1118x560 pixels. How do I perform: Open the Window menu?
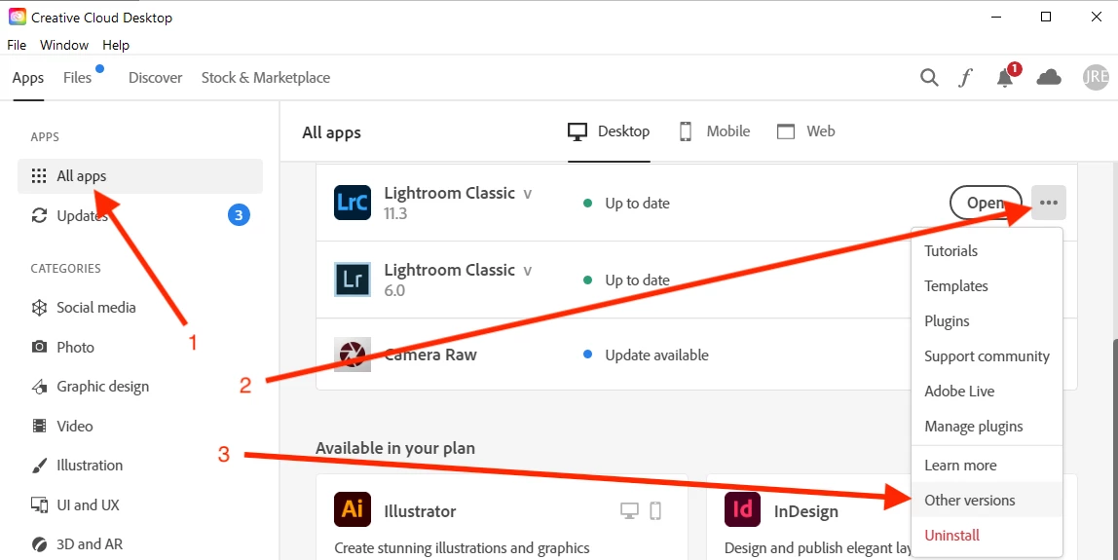64,45
